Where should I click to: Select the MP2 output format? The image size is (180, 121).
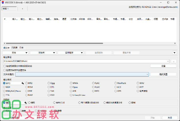click(x=29, y=83)
